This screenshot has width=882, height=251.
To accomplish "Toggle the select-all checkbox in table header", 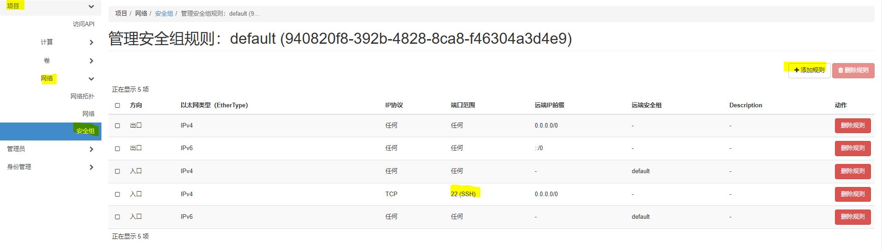I will coord(117,105).
